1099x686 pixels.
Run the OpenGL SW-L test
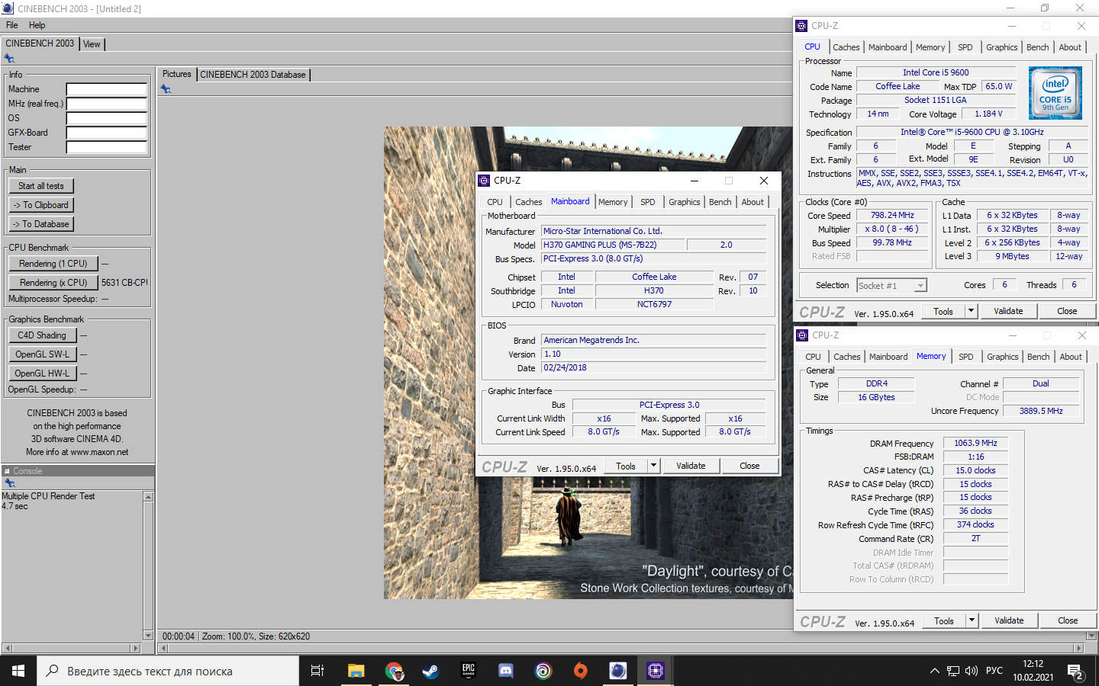[42, 354]
